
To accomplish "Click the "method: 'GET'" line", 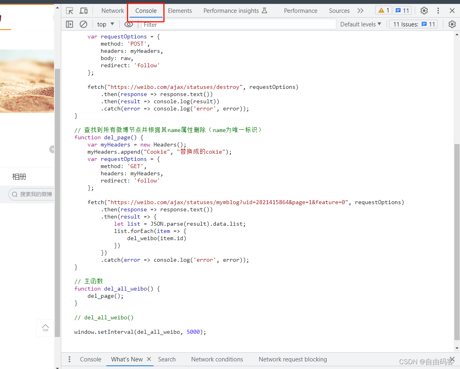I will coord(123,166).
